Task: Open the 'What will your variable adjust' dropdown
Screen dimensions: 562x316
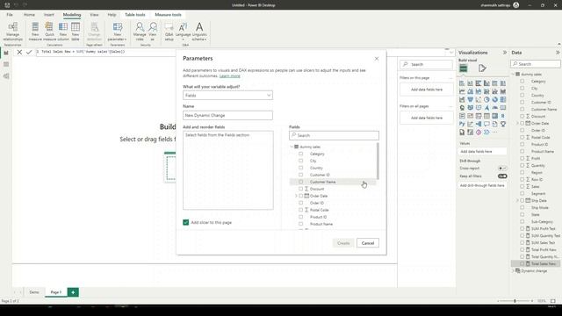Action: (227, 96)
